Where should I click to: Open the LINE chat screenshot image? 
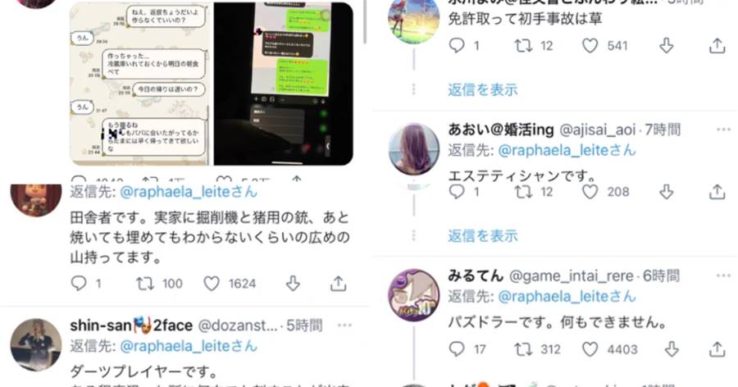point(140,84)
